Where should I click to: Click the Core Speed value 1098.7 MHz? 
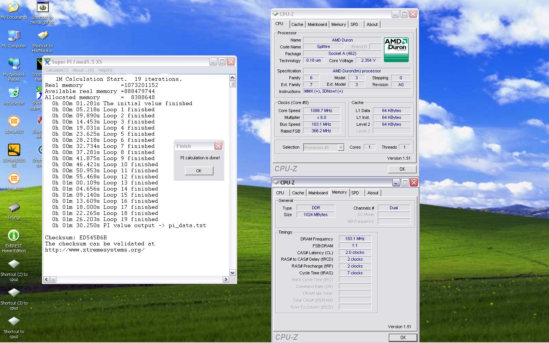tap(322, 111)
